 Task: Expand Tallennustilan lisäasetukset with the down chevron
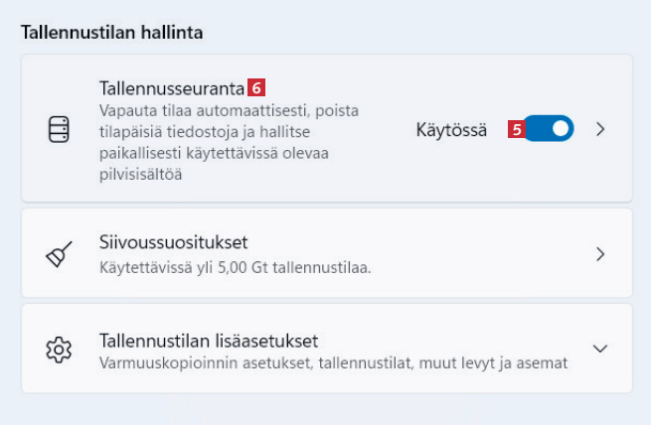[x=599, y=349]
